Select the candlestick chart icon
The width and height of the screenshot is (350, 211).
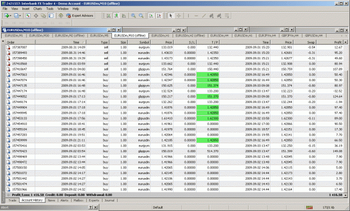click(116, 16)
